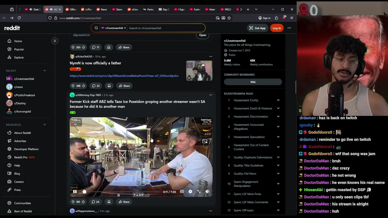The image size is (388, 218).
Task: Expand rule Harassment: Discrimination
Action: coord(278,117)
